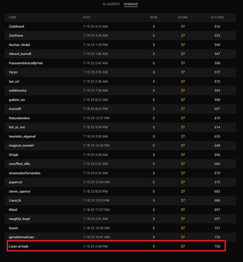Select the Vyryn username

point(13,72)
